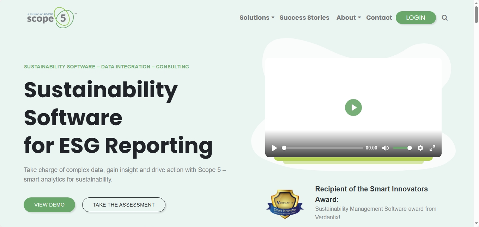This screenshot has width=479, height=227.
Task: Open the site search
Action: [x=445, y=18]
